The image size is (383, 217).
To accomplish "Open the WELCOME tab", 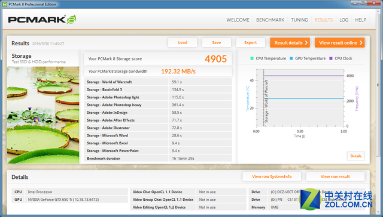I will 238,20.
